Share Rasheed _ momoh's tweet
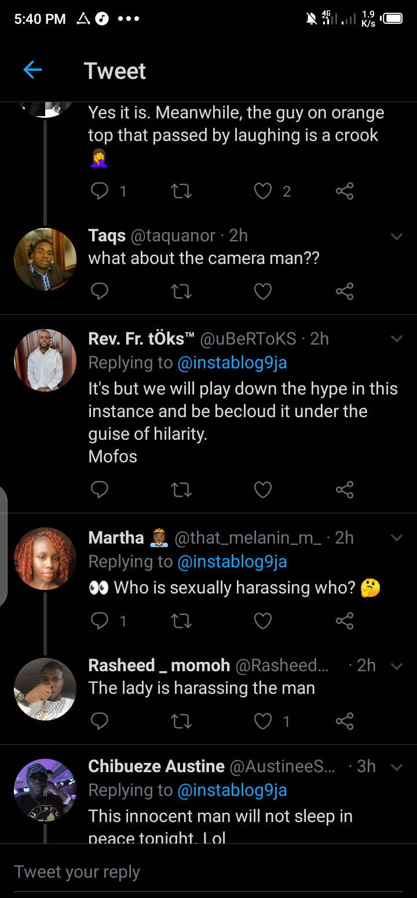The height and width of the screenshot is (898, 417). (x=345, y=721)
